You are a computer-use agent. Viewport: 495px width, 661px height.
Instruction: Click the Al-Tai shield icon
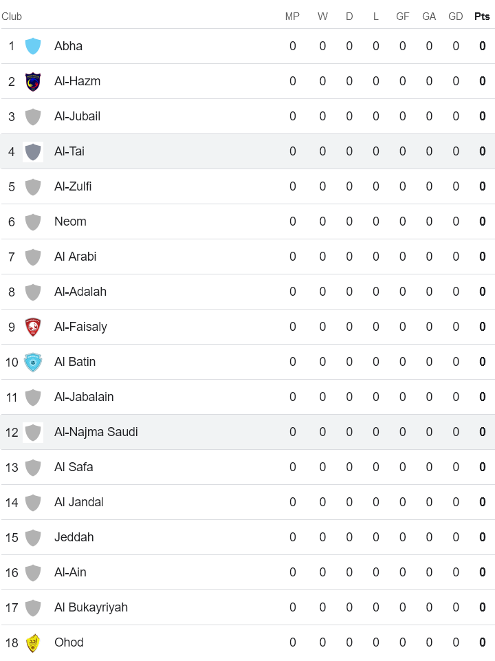point(33,151)
